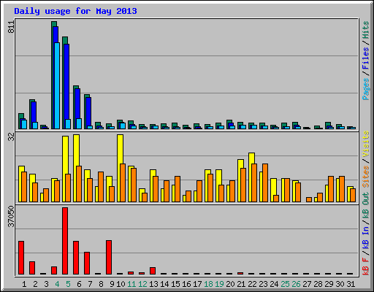Select day 15 on the x-axis
Screen dimensions: 374x292
pos(175,284)
